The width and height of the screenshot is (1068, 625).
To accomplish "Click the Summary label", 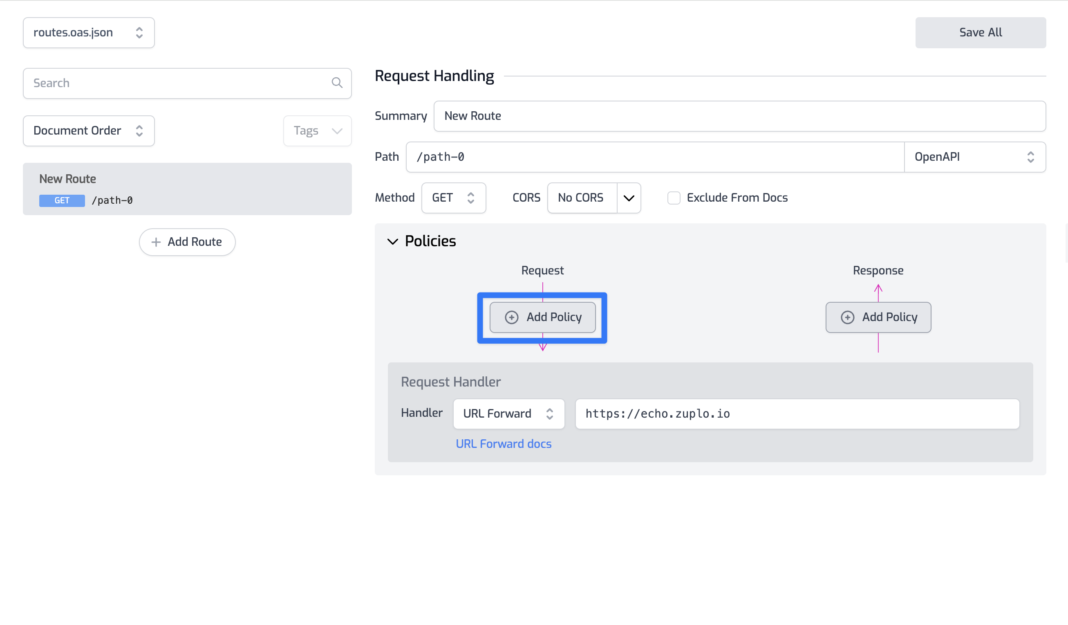I will tap(401, 116).
